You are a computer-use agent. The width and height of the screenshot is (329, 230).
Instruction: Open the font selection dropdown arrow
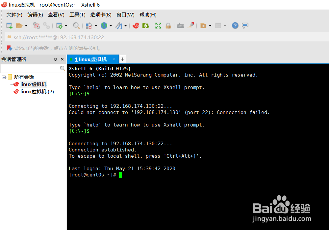[x=125, y=26]
